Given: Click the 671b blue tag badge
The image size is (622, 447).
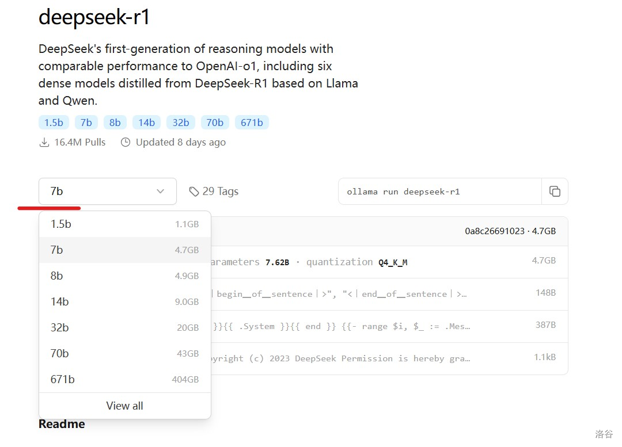Looking at the screenshot, I should pyautogui.click(x=252, y=123).
